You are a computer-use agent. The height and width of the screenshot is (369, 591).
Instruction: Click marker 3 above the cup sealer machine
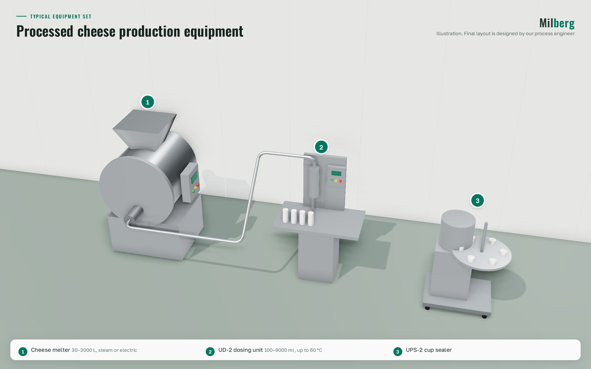(477, 201)
